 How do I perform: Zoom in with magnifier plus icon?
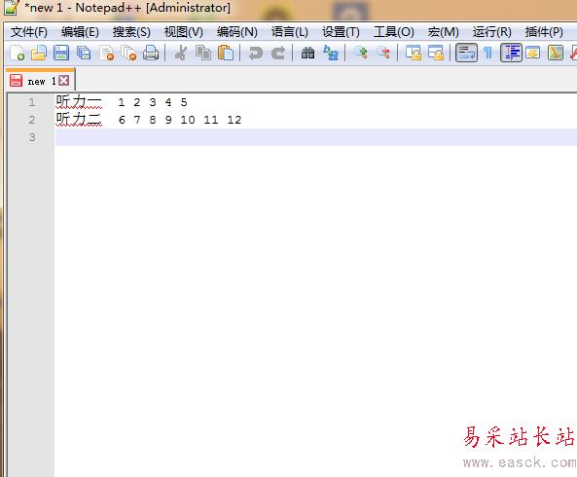point(361,53)
